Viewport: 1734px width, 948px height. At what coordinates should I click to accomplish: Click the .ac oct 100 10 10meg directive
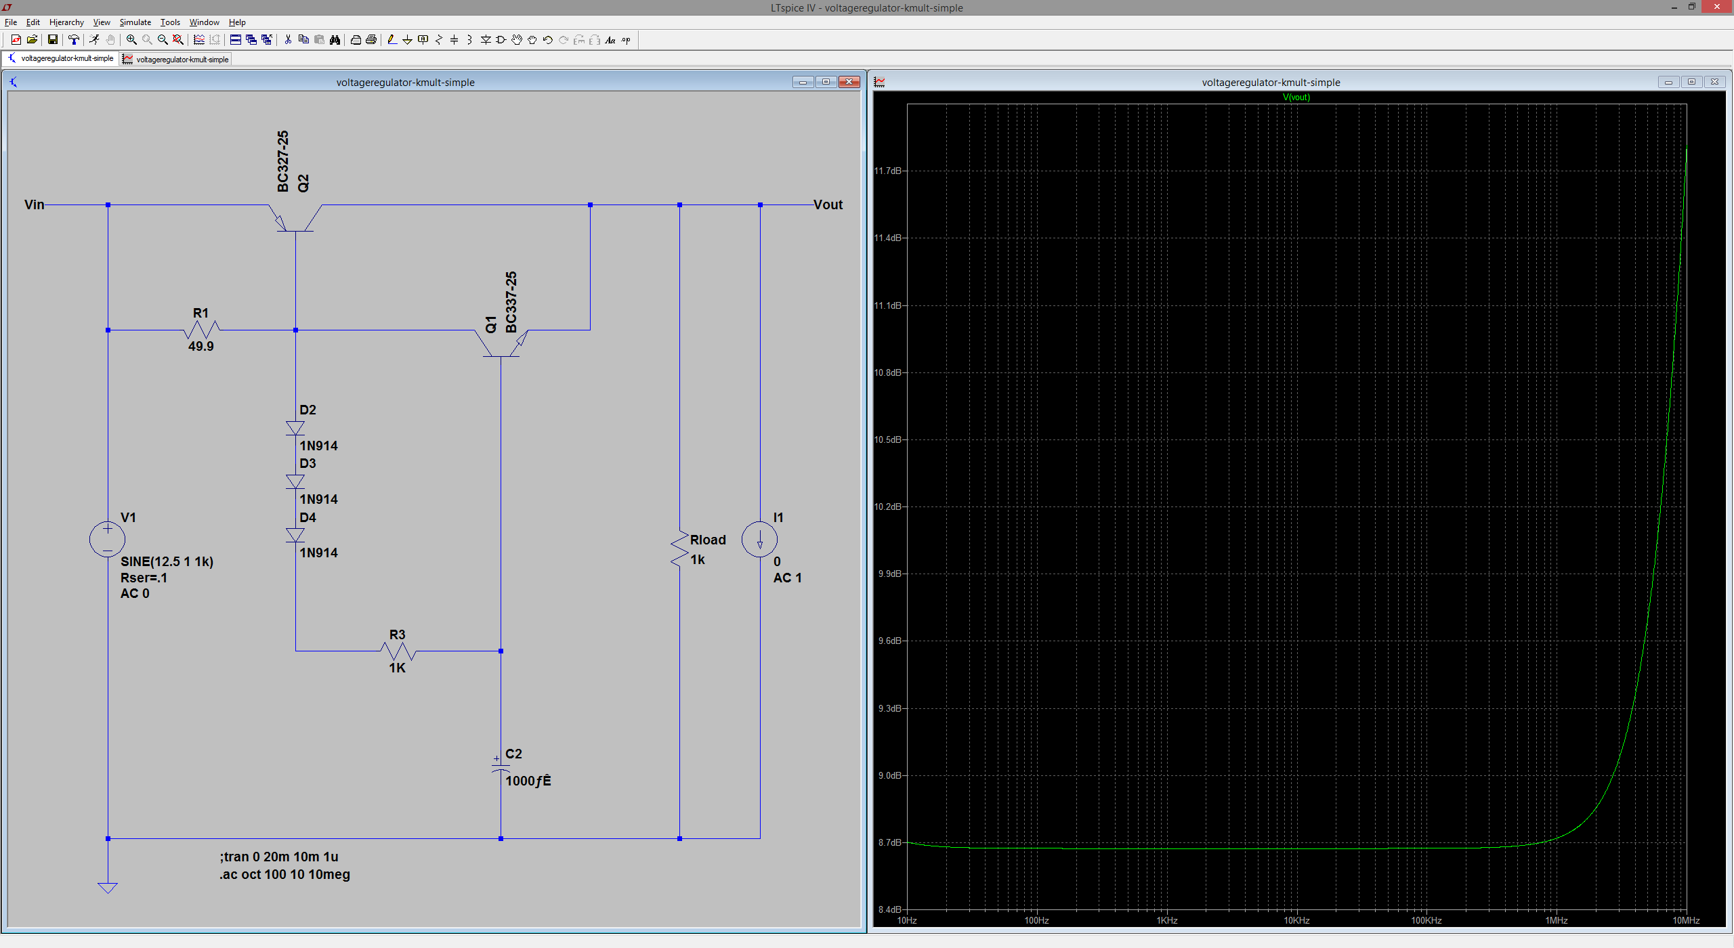click(284, 874)
